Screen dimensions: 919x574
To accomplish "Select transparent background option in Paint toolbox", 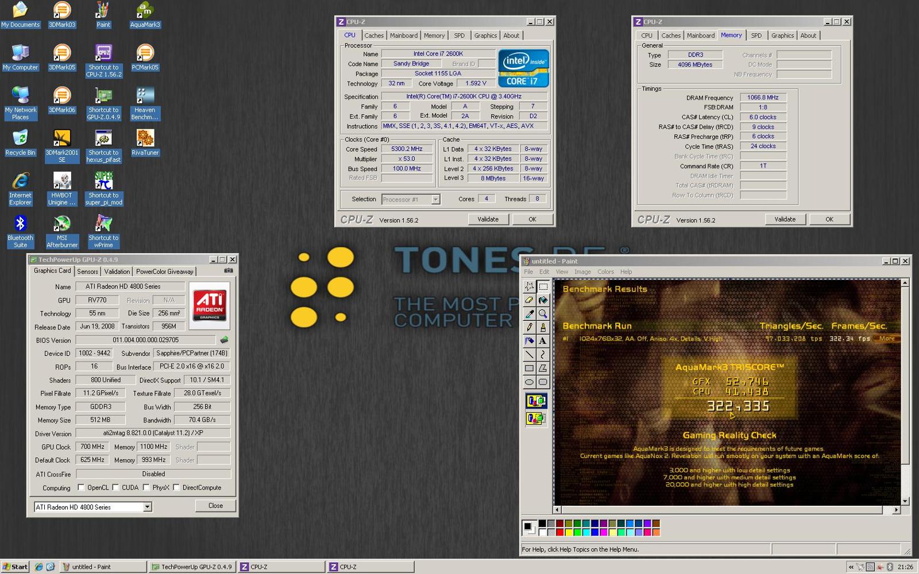I will [536, 418].
